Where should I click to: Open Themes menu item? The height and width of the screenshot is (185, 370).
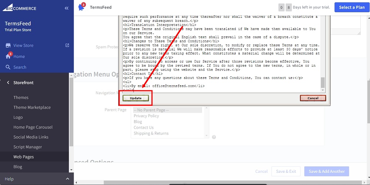click(21, 98)
